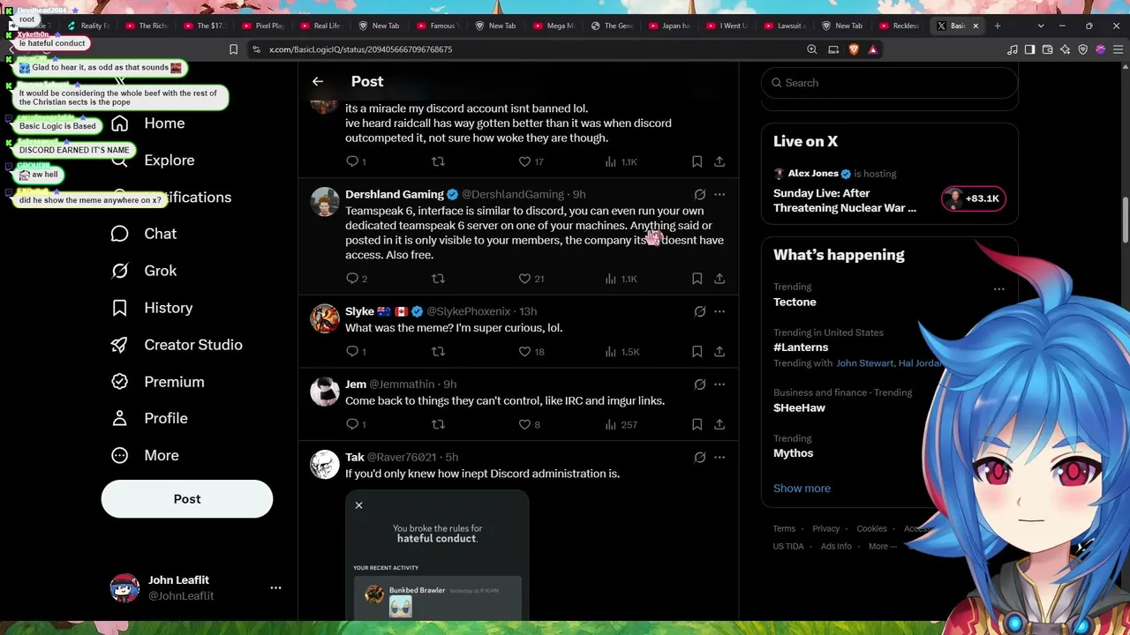This screenshot has height=635, width=1130.
Task: Share the raidcall post
Action: (x=719, y=162)
